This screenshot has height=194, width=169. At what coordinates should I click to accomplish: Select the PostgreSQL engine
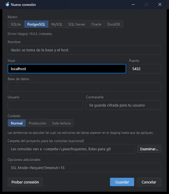36,24
